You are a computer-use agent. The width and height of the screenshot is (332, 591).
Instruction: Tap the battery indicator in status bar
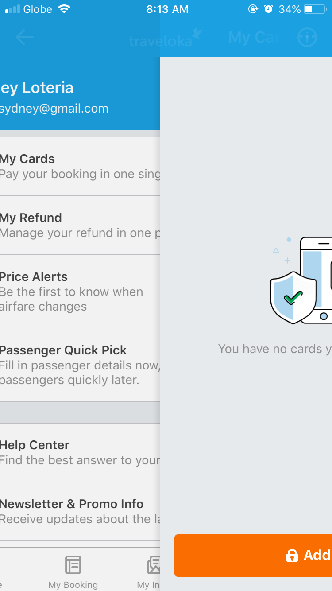pyautogui.click(x=315, y=9)
